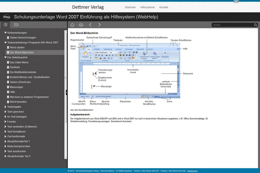Image resolution: width=260 pixels, height=173 pixels.
Task: Click the Home icon in the content toolbar
Action: click(x=72, y=25)
